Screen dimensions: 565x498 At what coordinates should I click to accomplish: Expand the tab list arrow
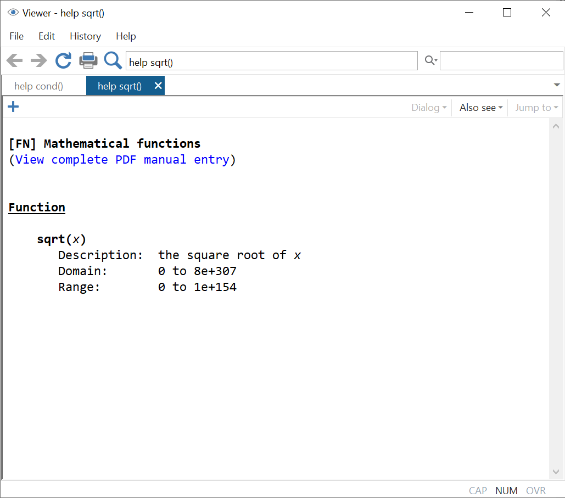click(557, 85)
